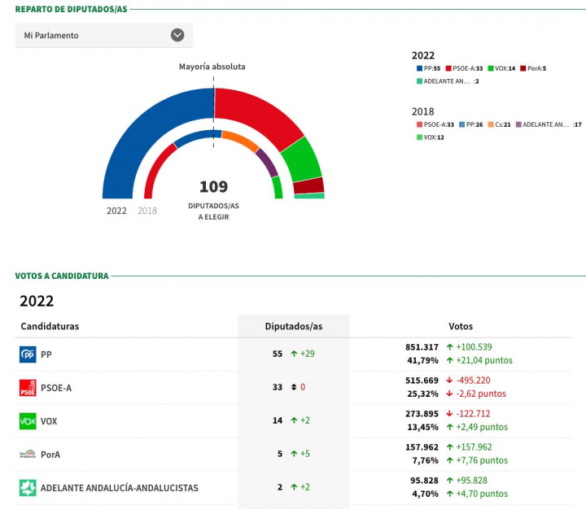Click the red PSOE-A segment of outer arc
Image resolution: width=586 pixels, height=509 pixels.
[x=254, y=114]
